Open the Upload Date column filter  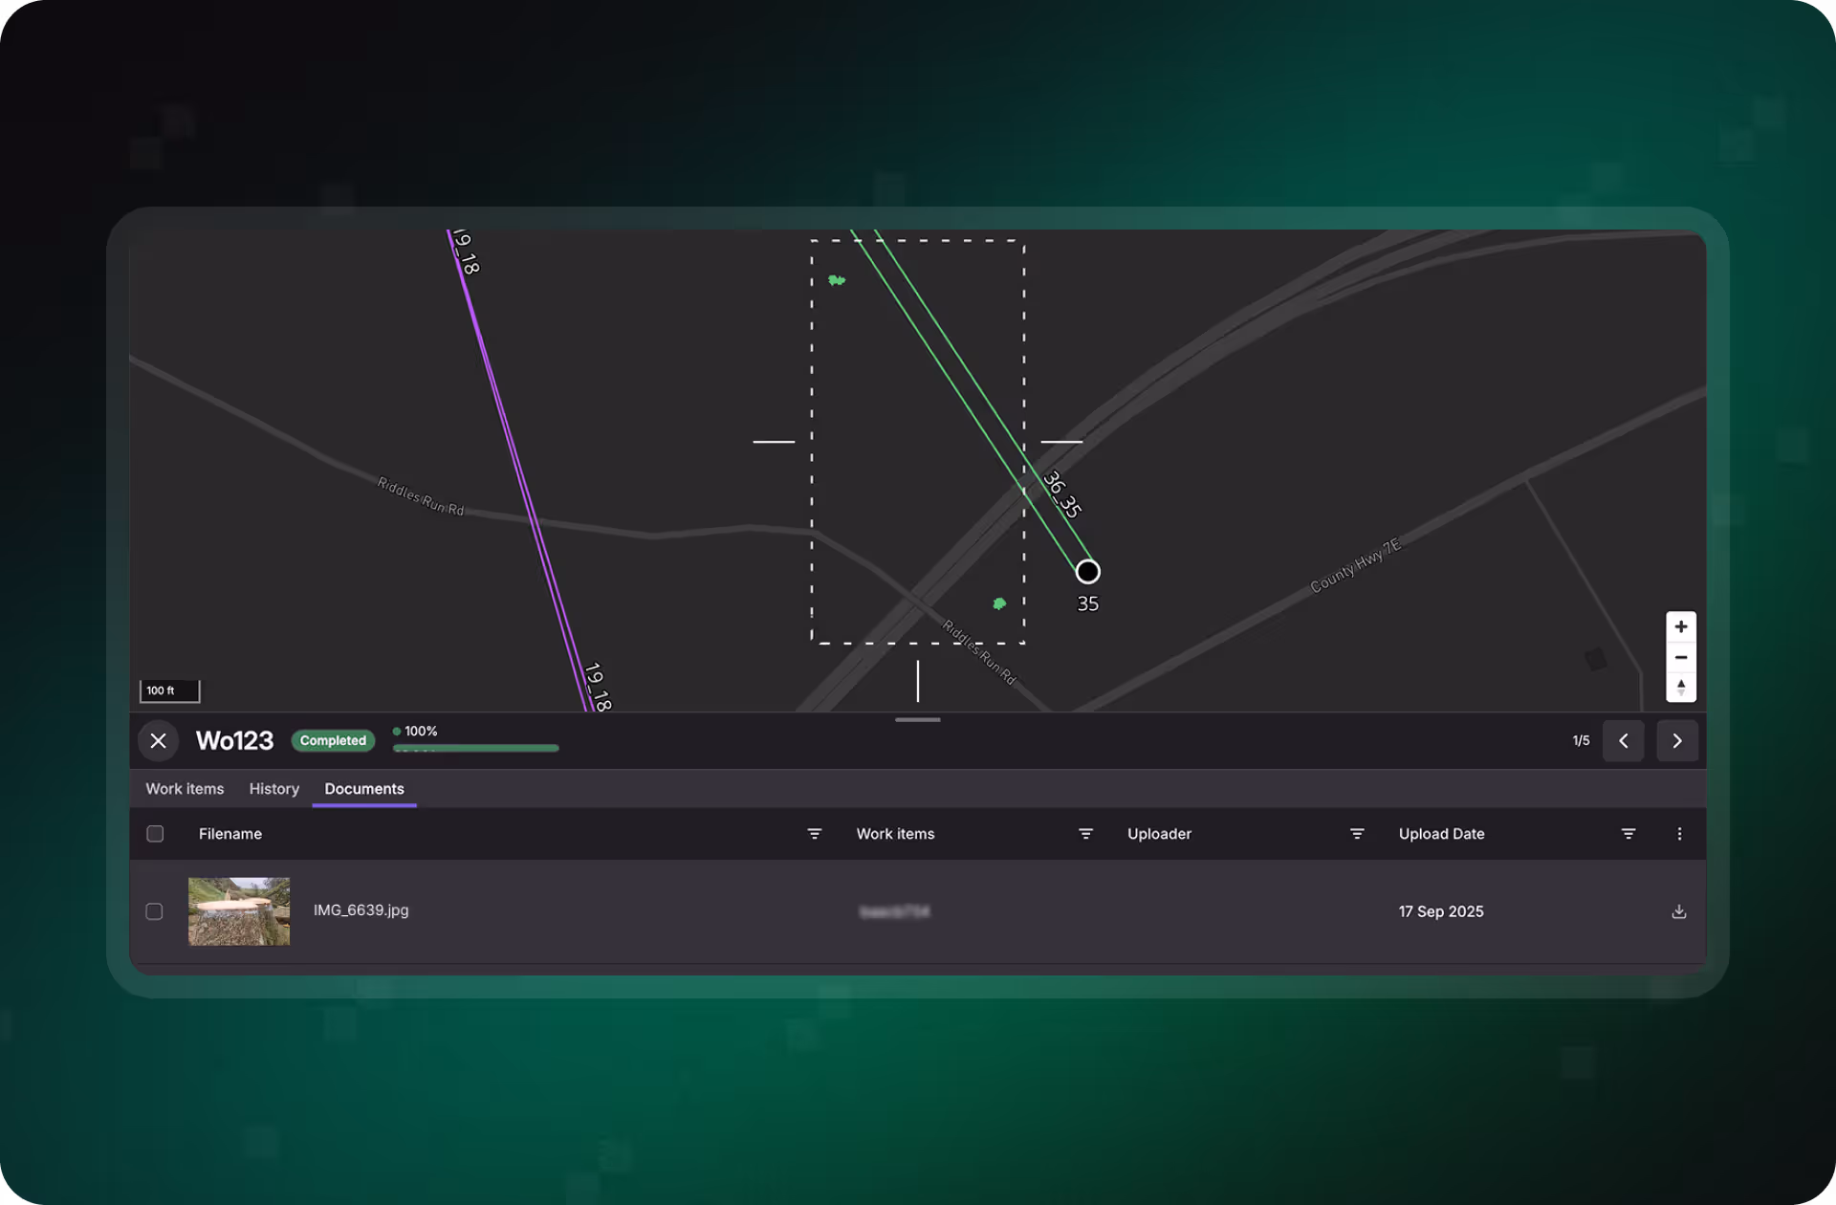pos(1628,834)
